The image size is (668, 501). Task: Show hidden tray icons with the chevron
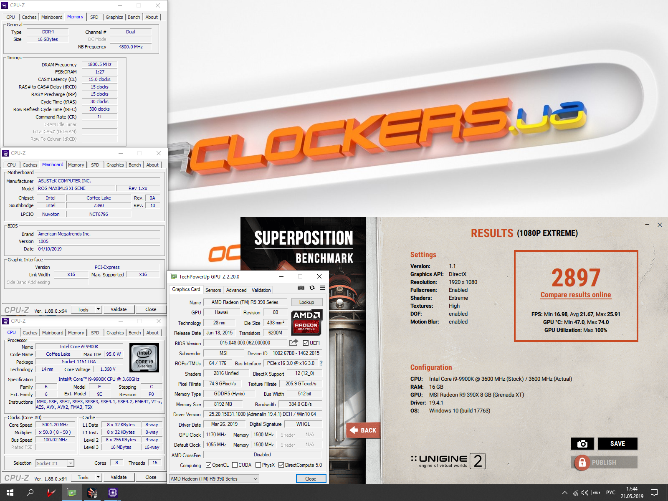(565, 493)
